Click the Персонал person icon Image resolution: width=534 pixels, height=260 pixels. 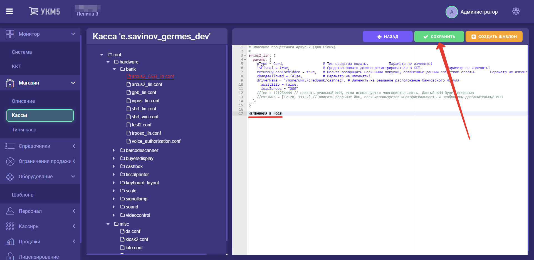[x=10, y=211]
